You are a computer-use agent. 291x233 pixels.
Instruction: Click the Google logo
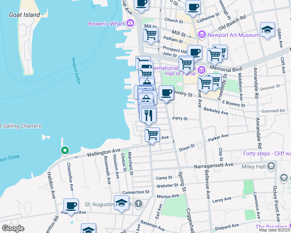coord(13,228)
